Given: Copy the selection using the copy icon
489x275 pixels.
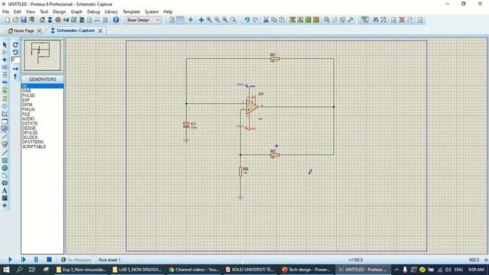Looking at the screenshot, I should (x=274, y=20).
